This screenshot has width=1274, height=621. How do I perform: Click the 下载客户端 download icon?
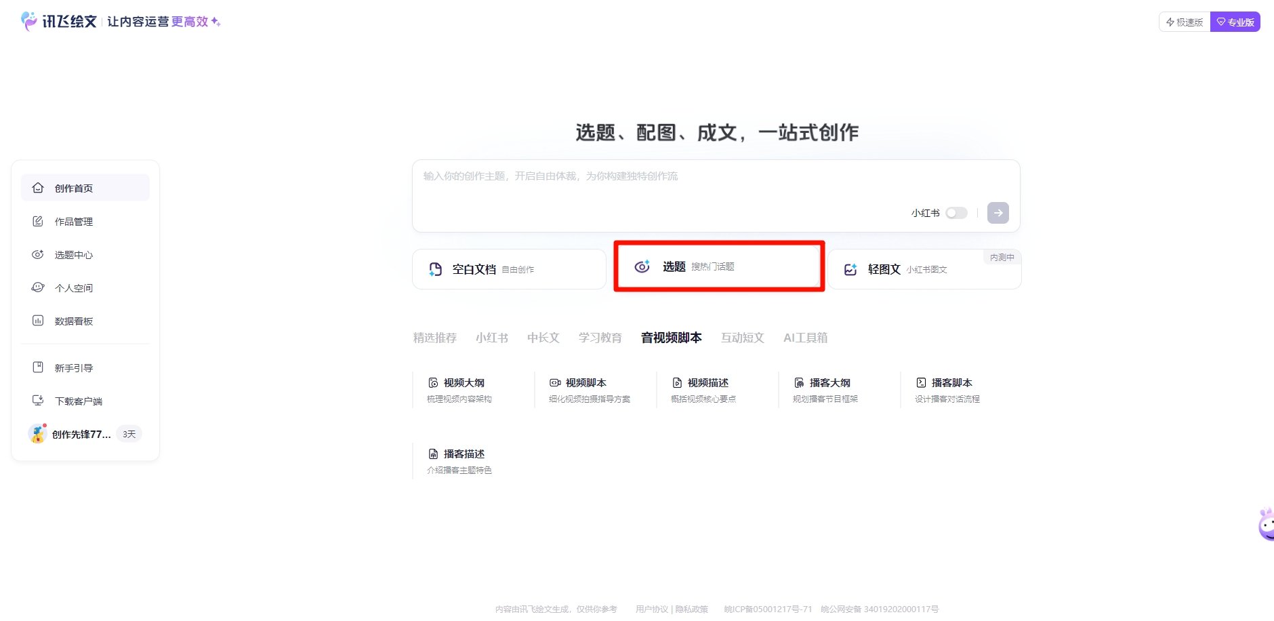(x=38, y=401)
